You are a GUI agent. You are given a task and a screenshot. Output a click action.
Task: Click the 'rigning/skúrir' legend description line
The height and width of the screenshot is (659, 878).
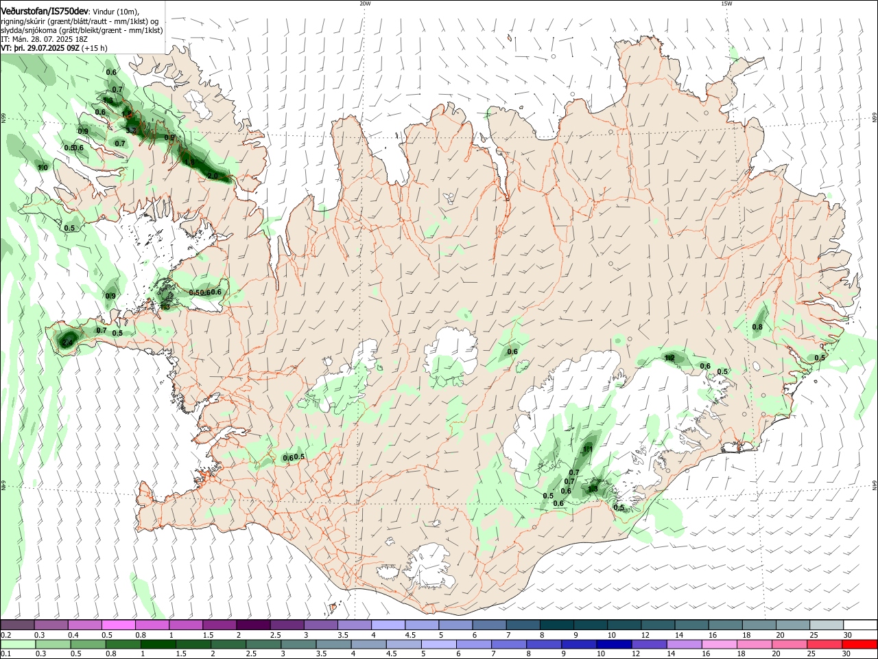coord(80,21)
